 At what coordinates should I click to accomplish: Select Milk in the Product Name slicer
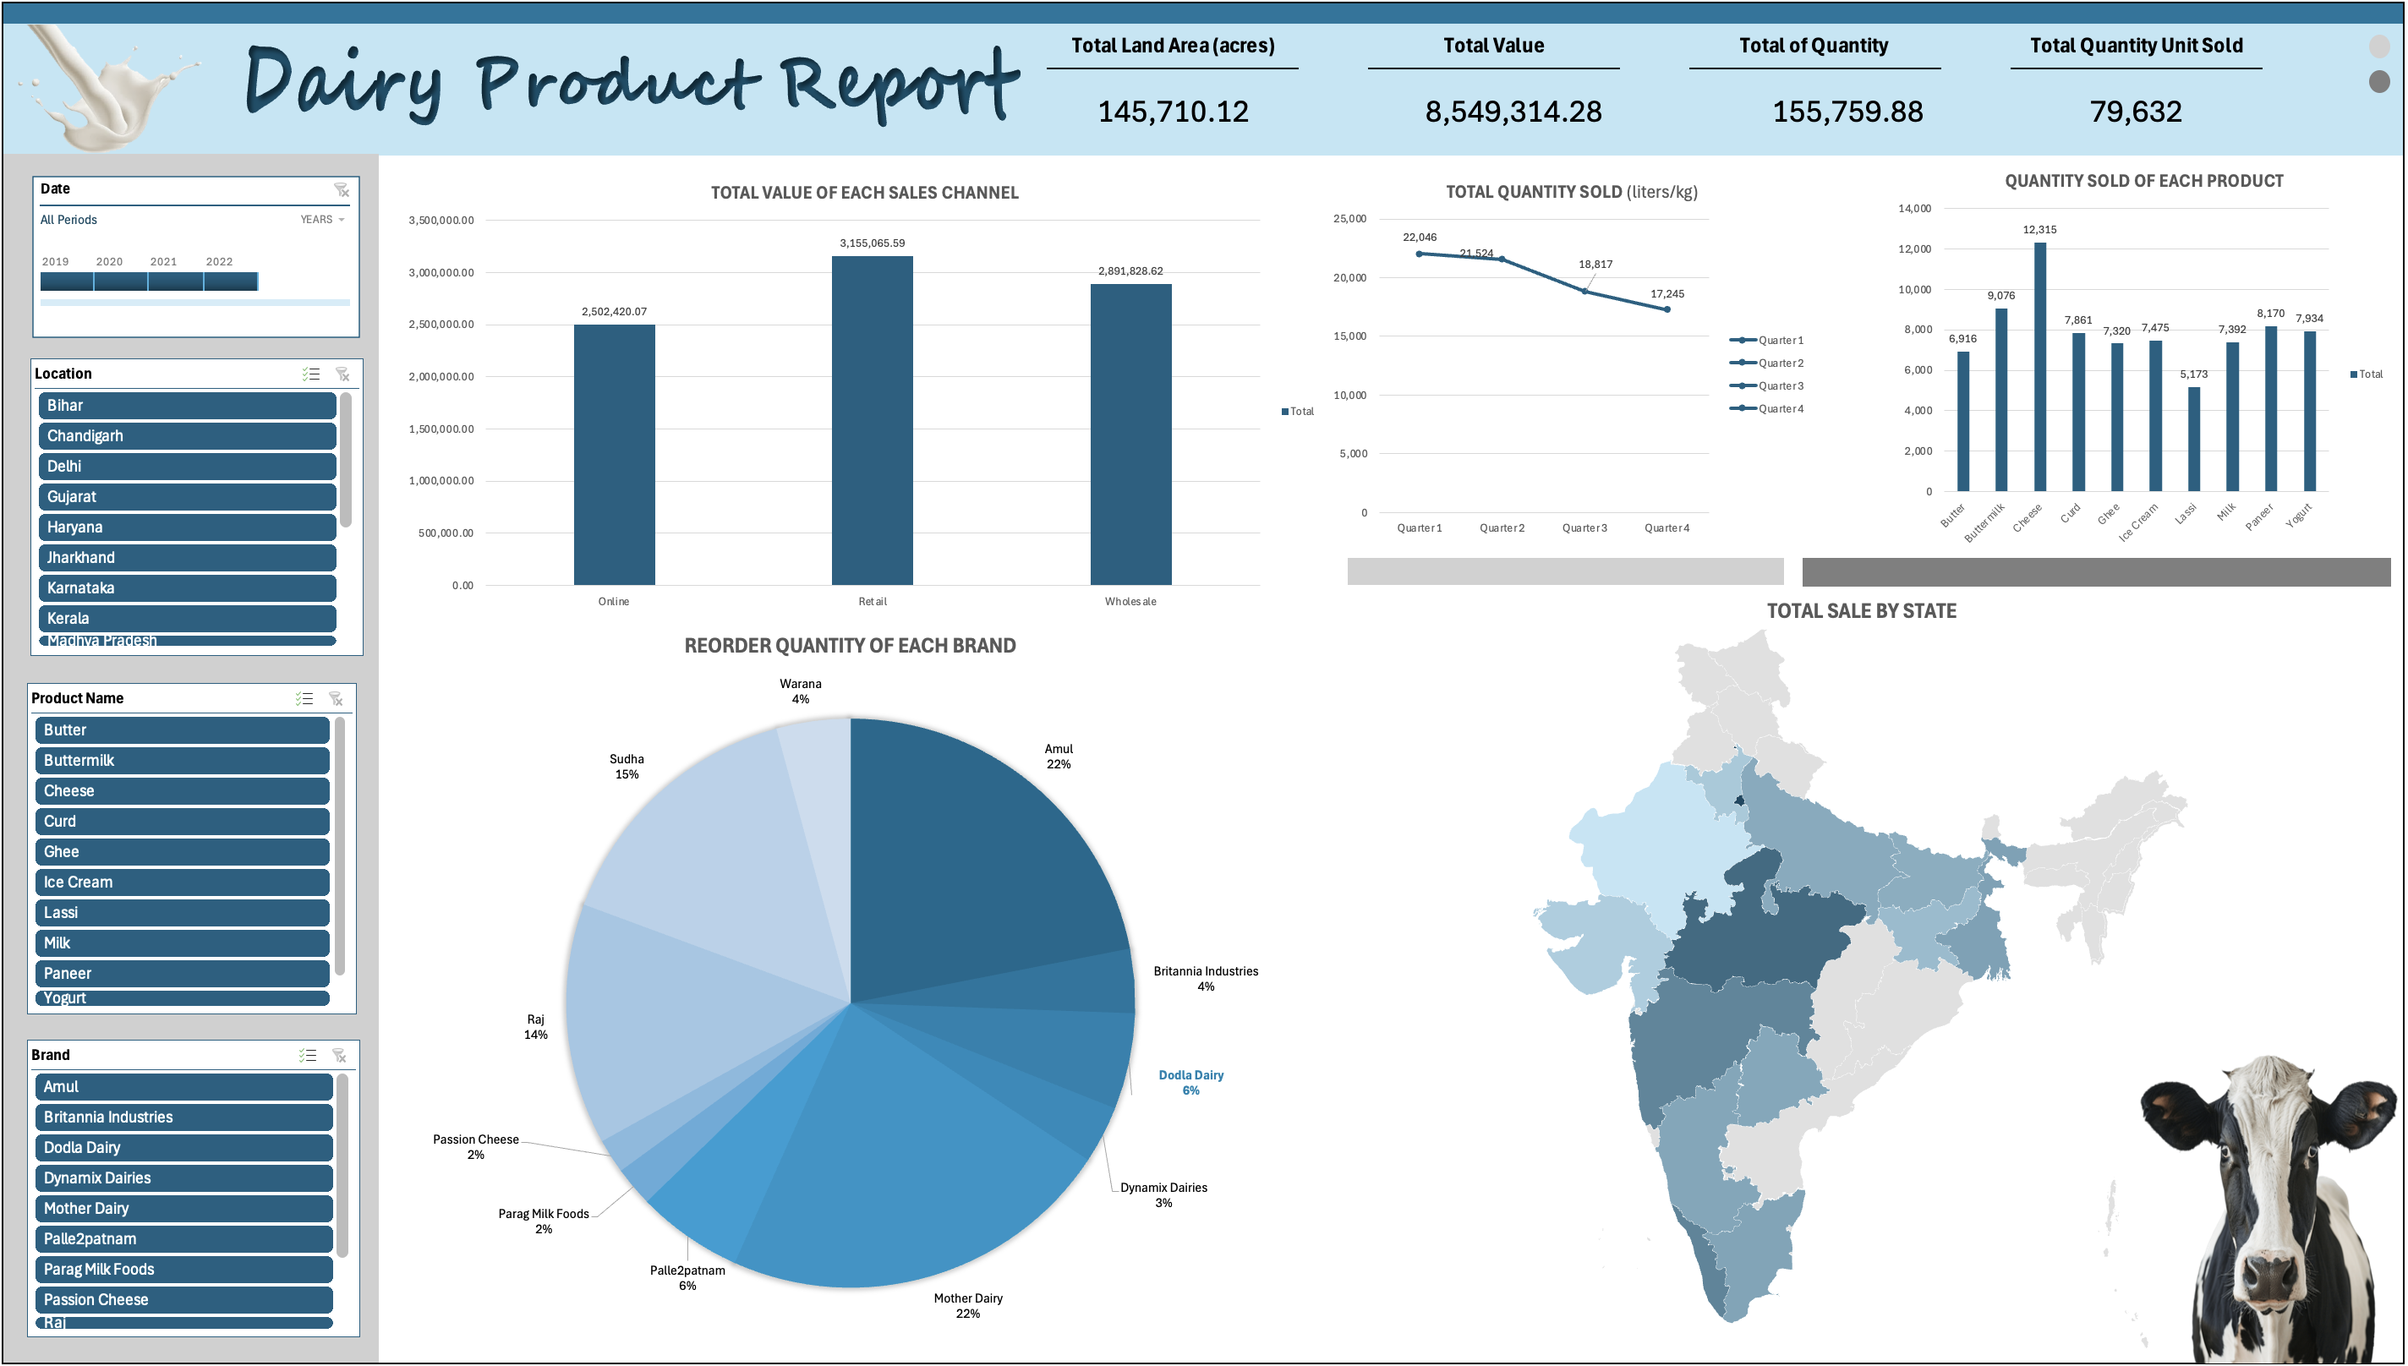click(x=182, y=944)
